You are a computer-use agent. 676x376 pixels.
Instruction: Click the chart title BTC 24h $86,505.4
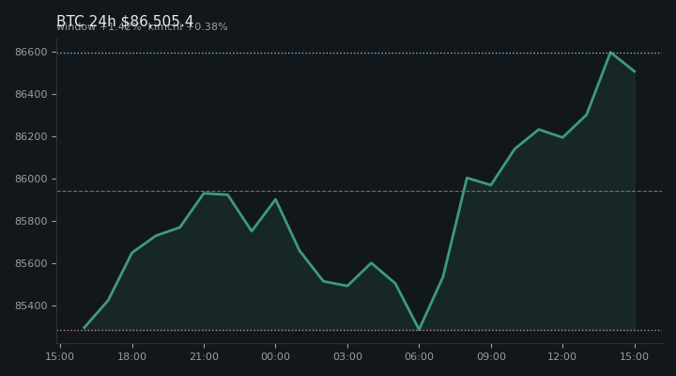tap(125, 21)
